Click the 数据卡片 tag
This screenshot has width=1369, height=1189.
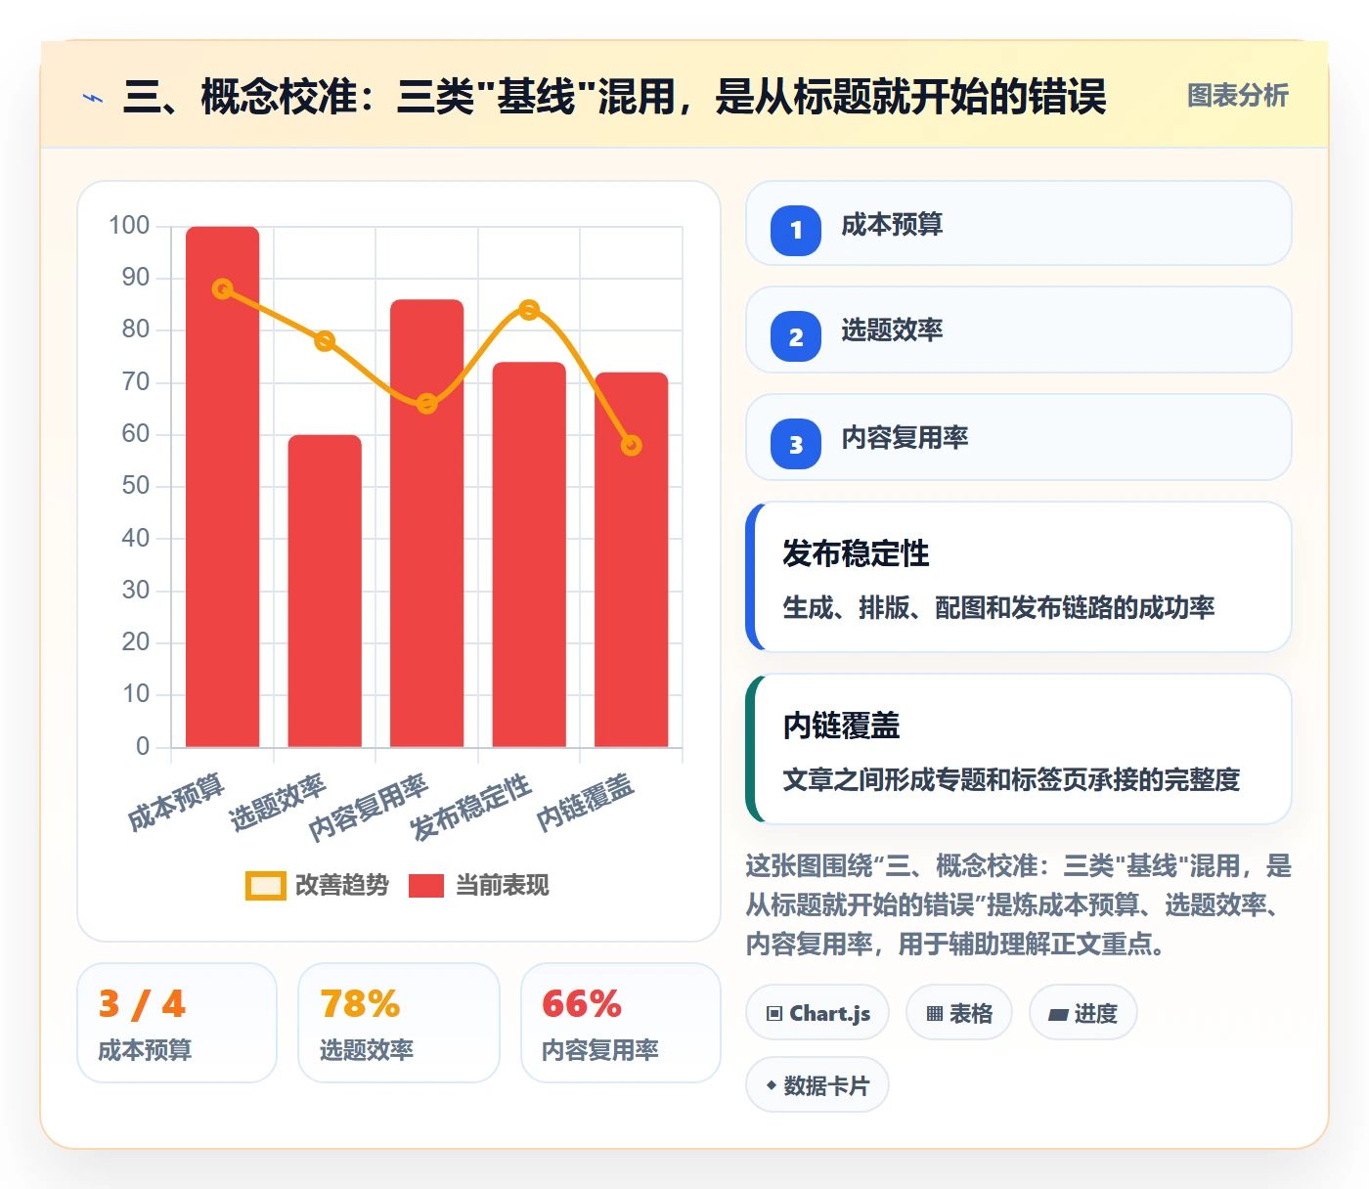coord(817,1085)
